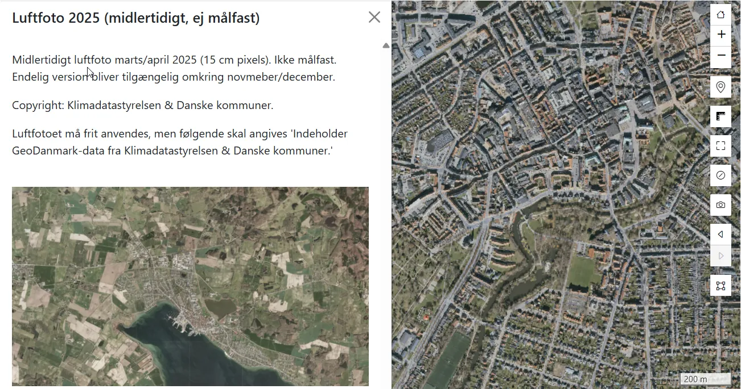Toggle the location marker visibility

click(x=721, y=86)
